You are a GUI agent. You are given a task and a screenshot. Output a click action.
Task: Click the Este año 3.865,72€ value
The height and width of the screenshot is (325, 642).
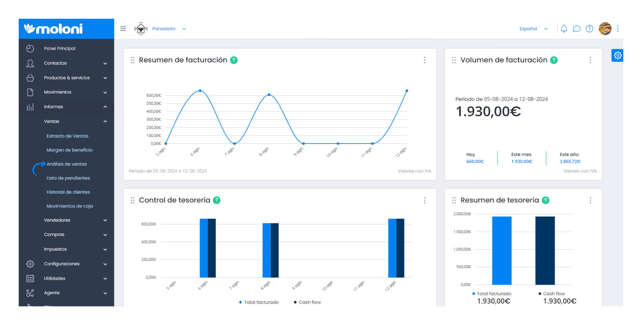coord(570,162)
